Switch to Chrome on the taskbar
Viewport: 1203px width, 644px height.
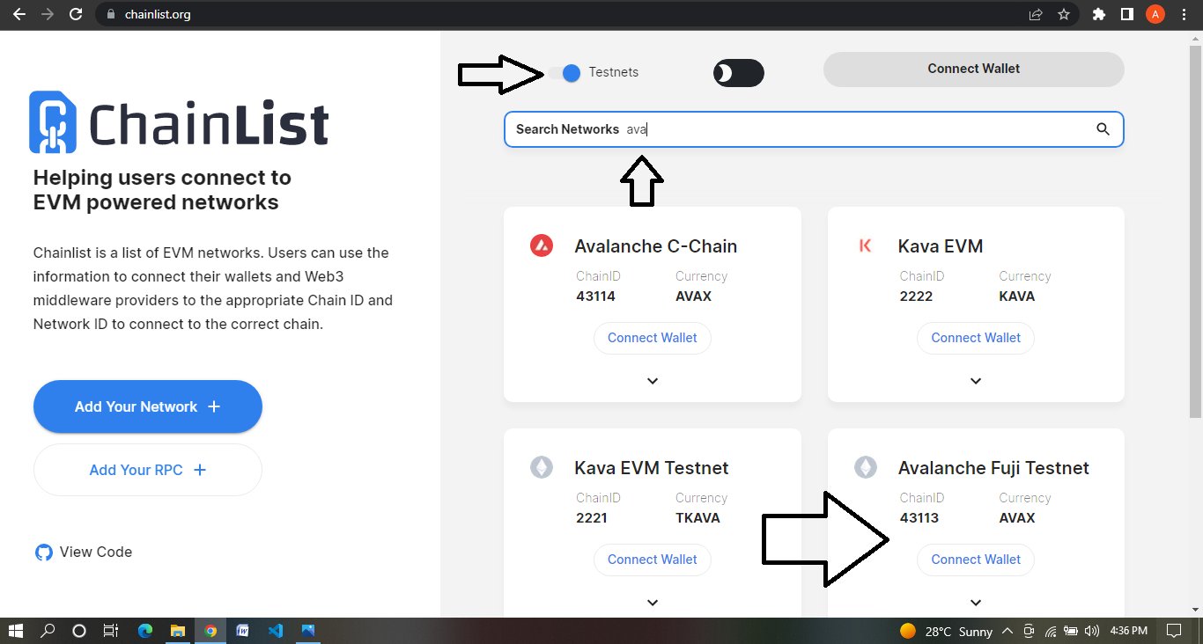pyautogui.click(x=210, y=631)
